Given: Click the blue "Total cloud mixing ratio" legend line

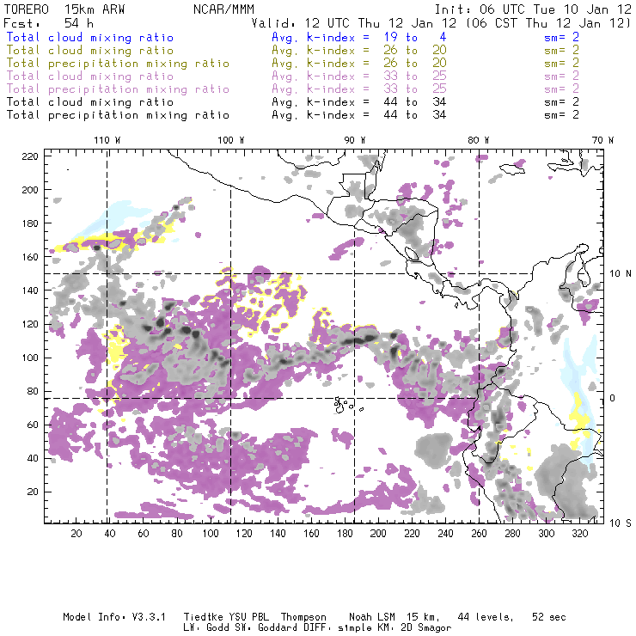Looking at the screenshot, I should click(x=90, y=37).
